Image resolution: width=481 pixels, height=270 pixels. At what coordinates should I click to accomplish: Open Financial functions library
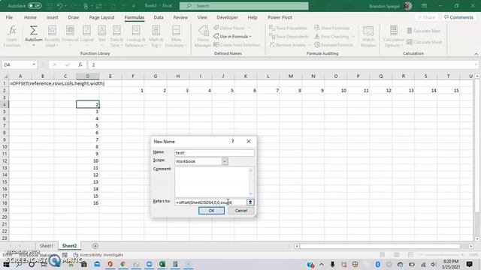tap(70, 37)
